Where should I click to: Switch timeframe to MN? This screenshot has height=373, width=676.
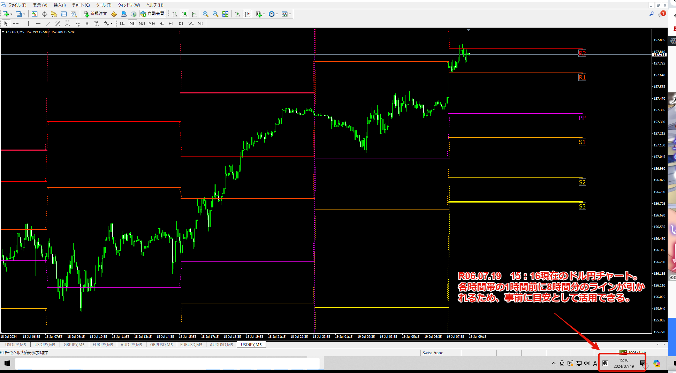(200, 23)
